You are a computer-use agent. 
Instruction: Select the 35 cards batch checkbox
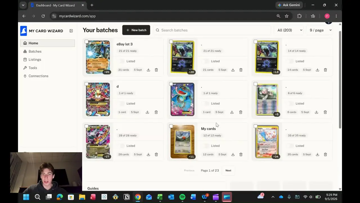255,126
